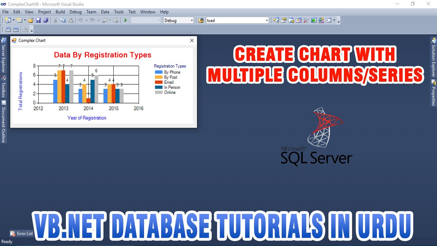Screen dimensions: 437x246
Task: Open the Error List tab
Action: pyautogui.click(x=22, y=234)
